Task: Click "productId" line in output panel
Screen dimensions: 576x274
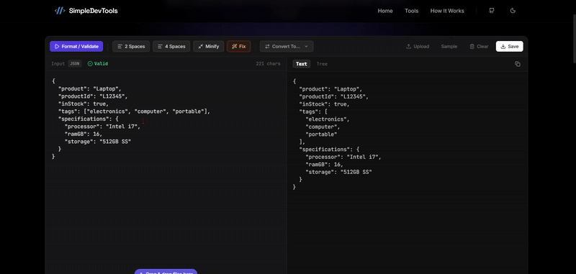Action: (334, 96)
